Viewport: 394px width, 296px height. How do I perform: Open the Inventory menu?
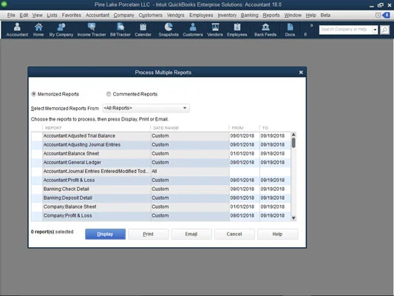point(227,15)
